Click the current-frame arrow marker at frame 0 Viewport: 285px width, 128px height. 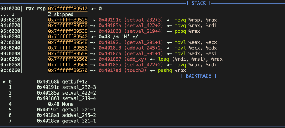[5, 82]
